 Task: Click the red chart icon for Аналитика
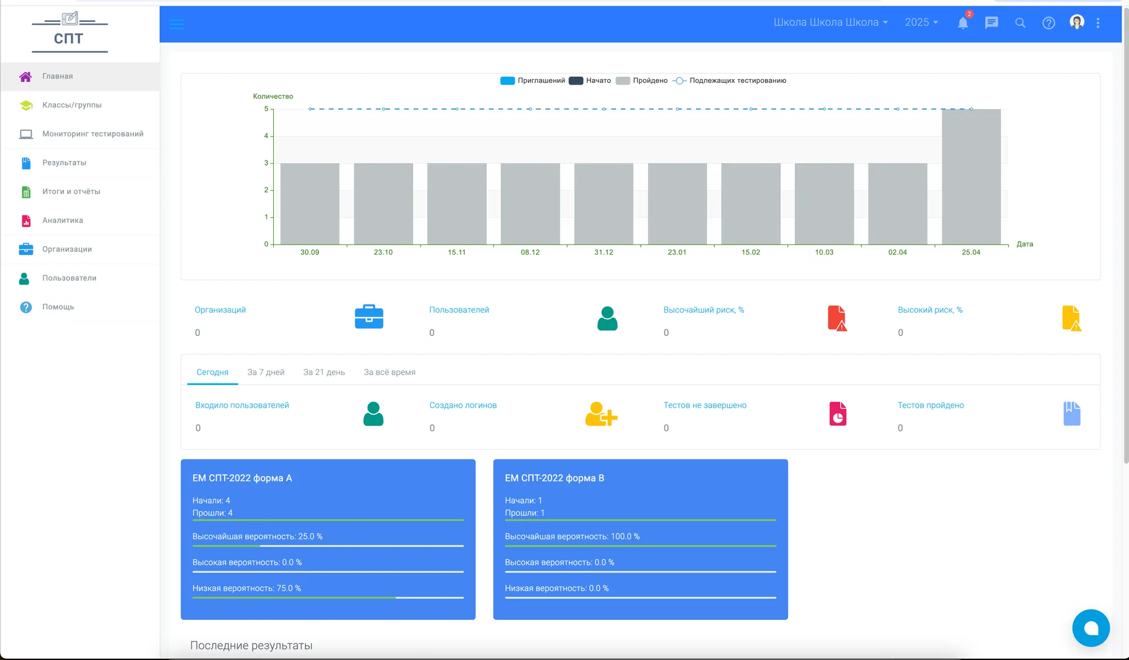coord(26,221)
